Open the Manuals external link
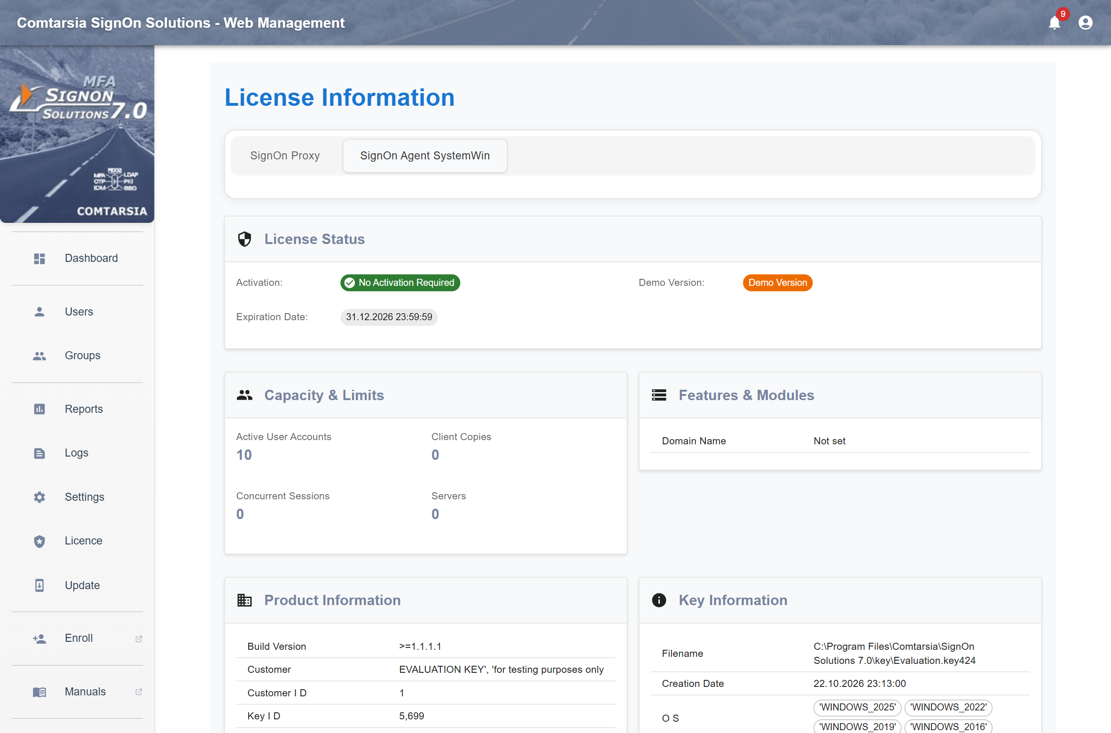 pyautogui.click(x=77, y=692)
